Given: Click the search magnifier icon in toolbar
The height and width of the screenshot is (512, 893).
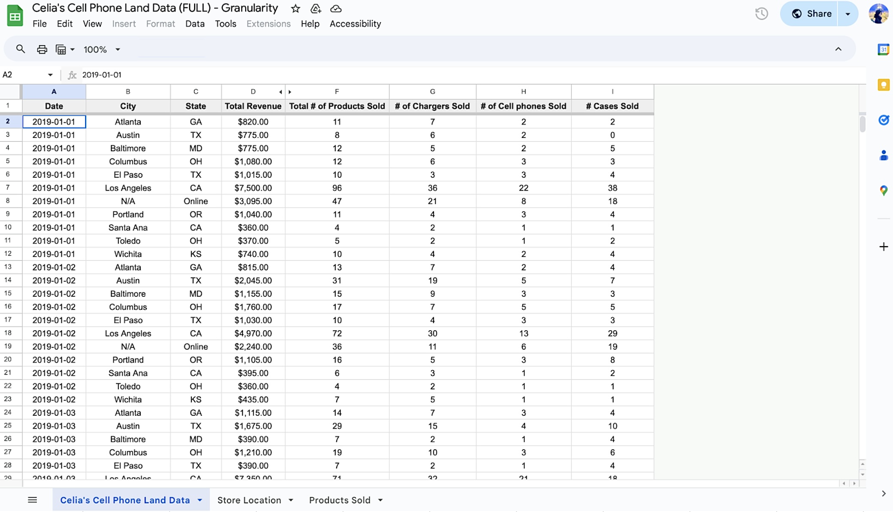Looking at the screenshot, I should tap(20, 49).
